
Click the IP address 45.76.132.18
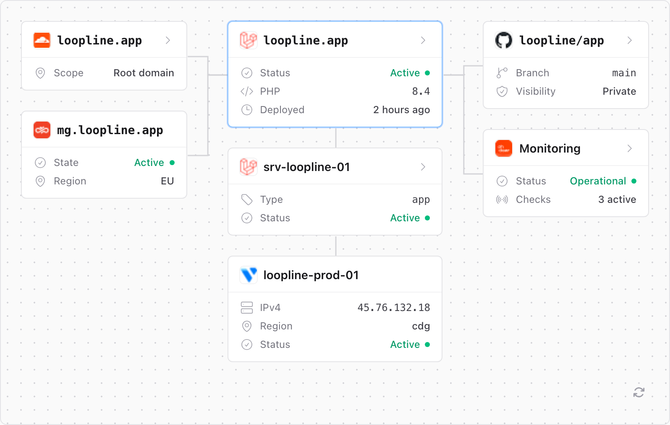[x=394, y=308]
